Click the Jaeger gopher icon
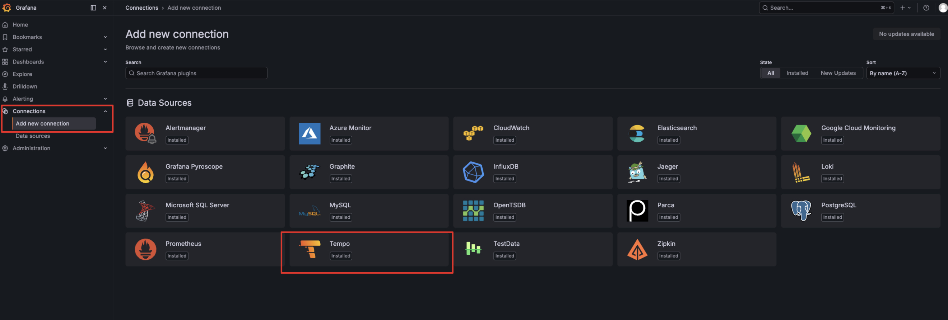Screen dimensions: 948x320 [637, 172]
